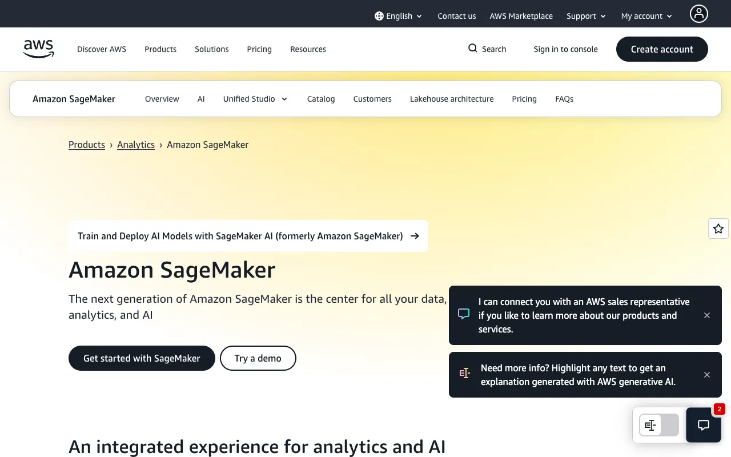Open the Products menu in main navigation
The image size is (731, 457).
pyautogui.click(x=160, y=49)
